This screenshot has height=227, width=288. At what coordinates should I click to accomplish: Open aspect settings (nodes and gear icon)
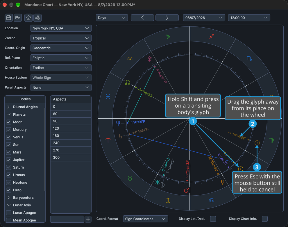point(37,18)
